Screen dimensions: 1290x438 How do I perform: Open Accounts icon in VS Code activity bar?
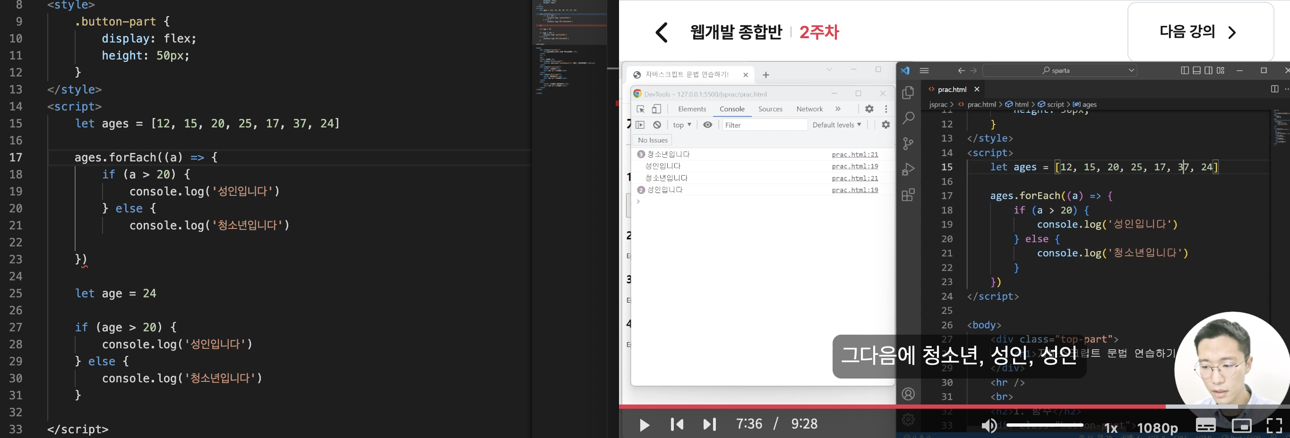pyautogui.click(x=908, y=394)
